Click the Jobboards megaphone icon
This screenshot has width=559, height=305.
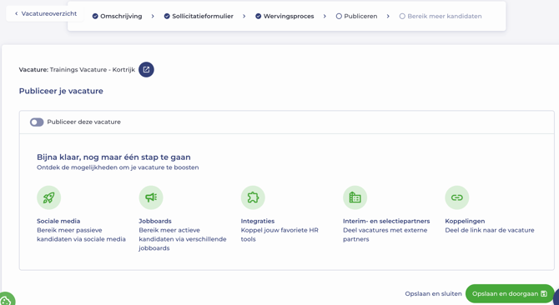point(151,197)
